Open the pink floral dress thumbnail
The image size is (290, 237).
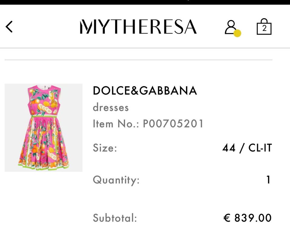pos(43,127)
